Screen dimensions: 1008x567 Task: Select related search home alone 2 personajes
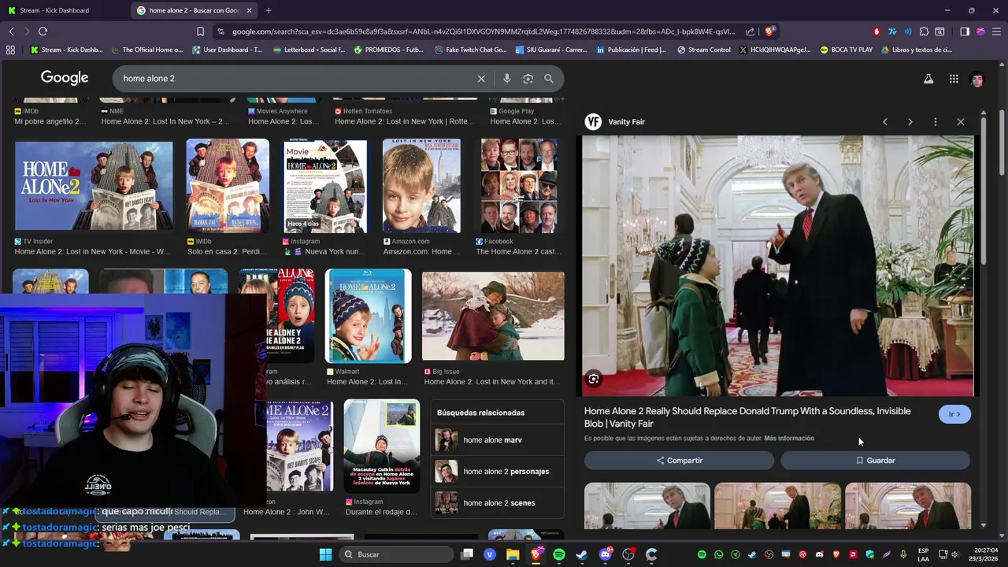pyautogui.click(x=498, y=472)
